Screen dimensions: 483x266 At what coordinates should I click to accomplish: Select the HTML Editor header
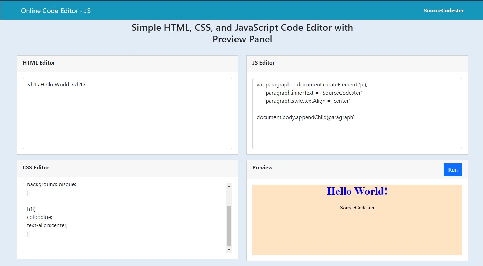coord(38,62)
